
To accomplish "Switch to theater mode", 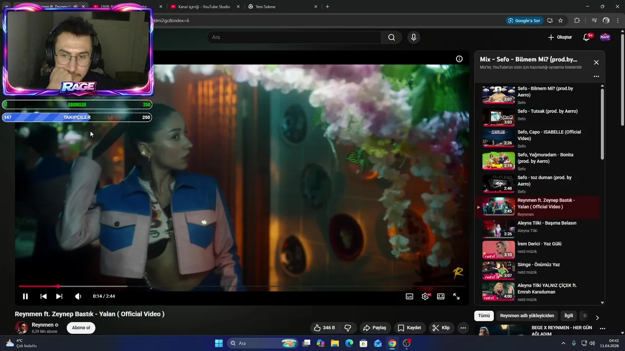I will click(x=441, y=296).
